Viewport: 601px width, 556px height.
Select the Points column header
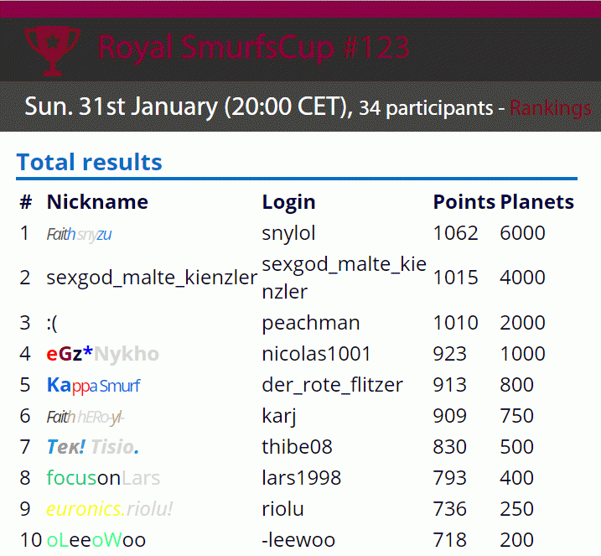[464, 202]
